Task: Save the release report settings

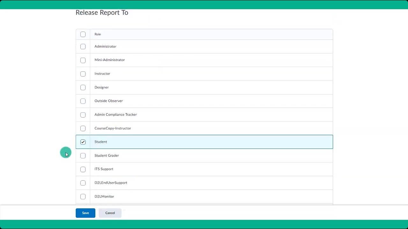Action: tap(85, 213)
